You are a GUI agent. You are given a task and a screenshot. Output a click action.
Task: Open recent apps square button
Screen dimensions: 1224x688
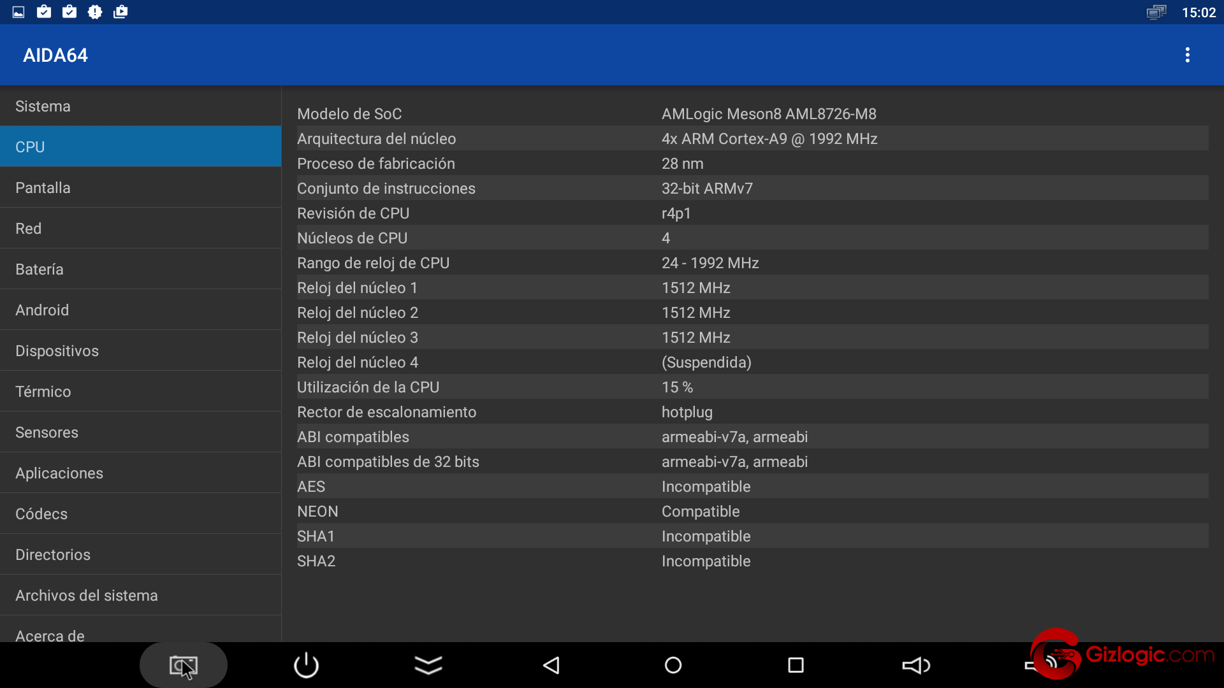(x=796, y=666)
